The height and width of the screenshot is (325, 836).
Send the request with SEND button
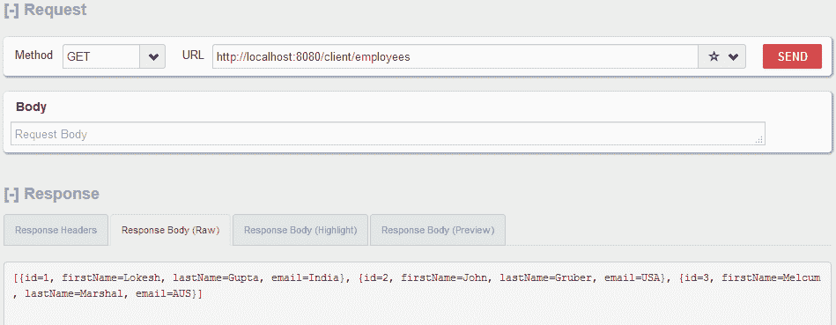792,56
